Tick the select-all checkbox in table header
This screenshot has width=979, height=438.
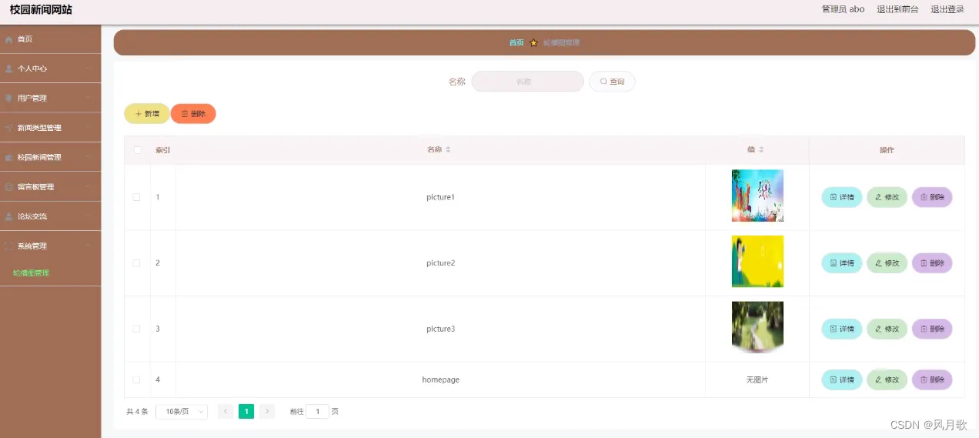click(138, 150)
